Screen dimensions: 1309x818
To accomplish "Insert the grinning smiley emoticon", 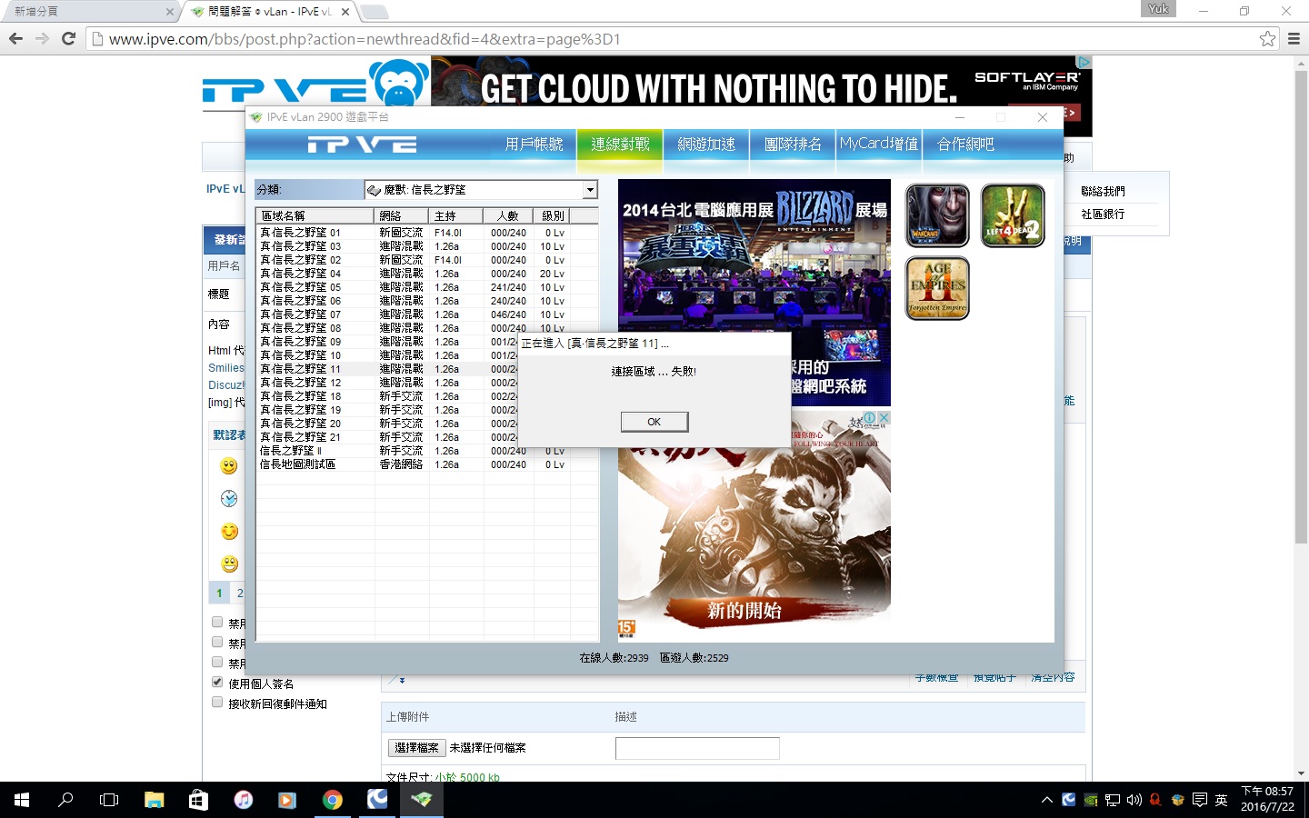I will pyautogui.click(x=229, y=564).
